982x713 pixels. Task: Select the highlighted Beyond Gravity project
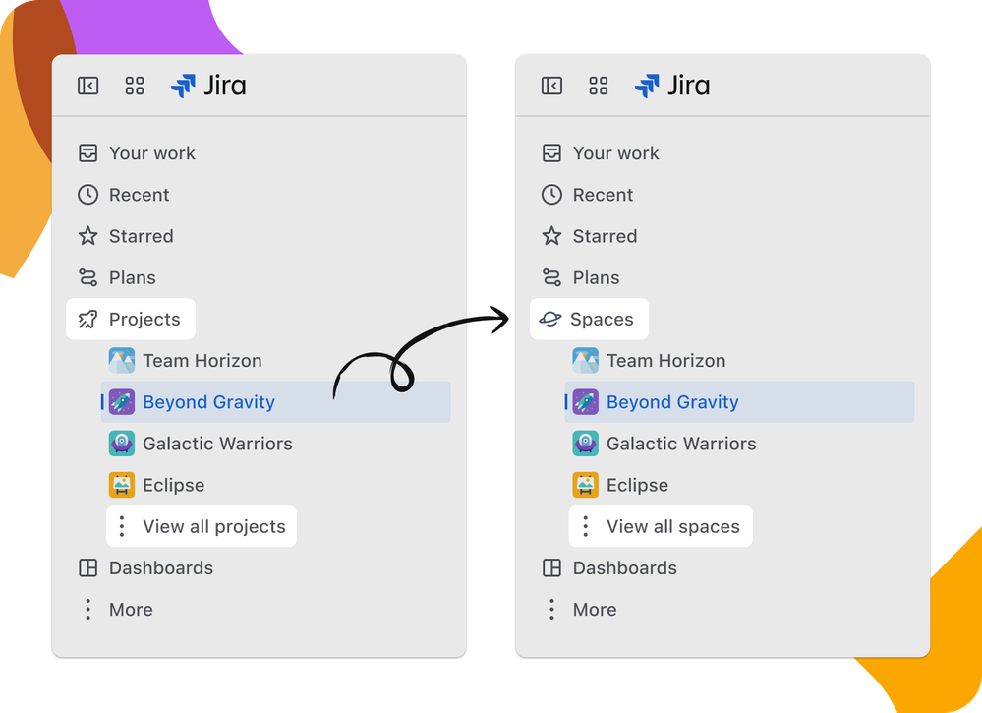tap(207, 401)
